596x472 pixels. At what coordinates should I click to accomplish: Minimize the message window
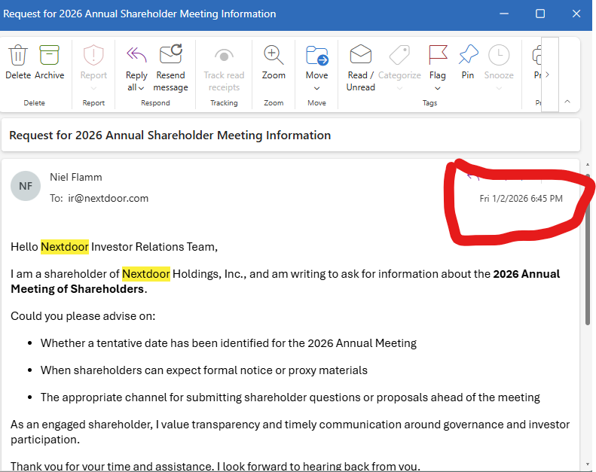pyautogui.click(x=504, y=14)
